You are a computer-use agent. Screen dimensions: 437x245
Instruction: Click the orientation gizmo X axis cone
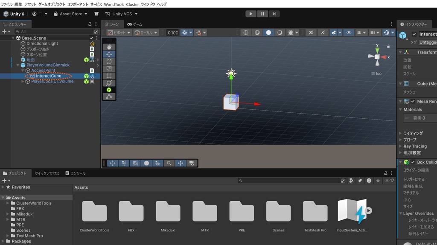coord(384,57)
